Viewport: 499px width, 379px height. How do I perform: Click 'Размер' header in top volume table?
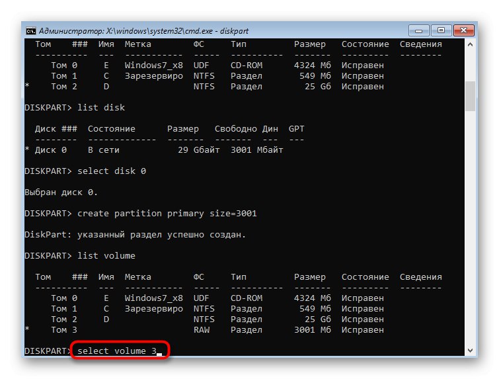(x=310, y=44)
